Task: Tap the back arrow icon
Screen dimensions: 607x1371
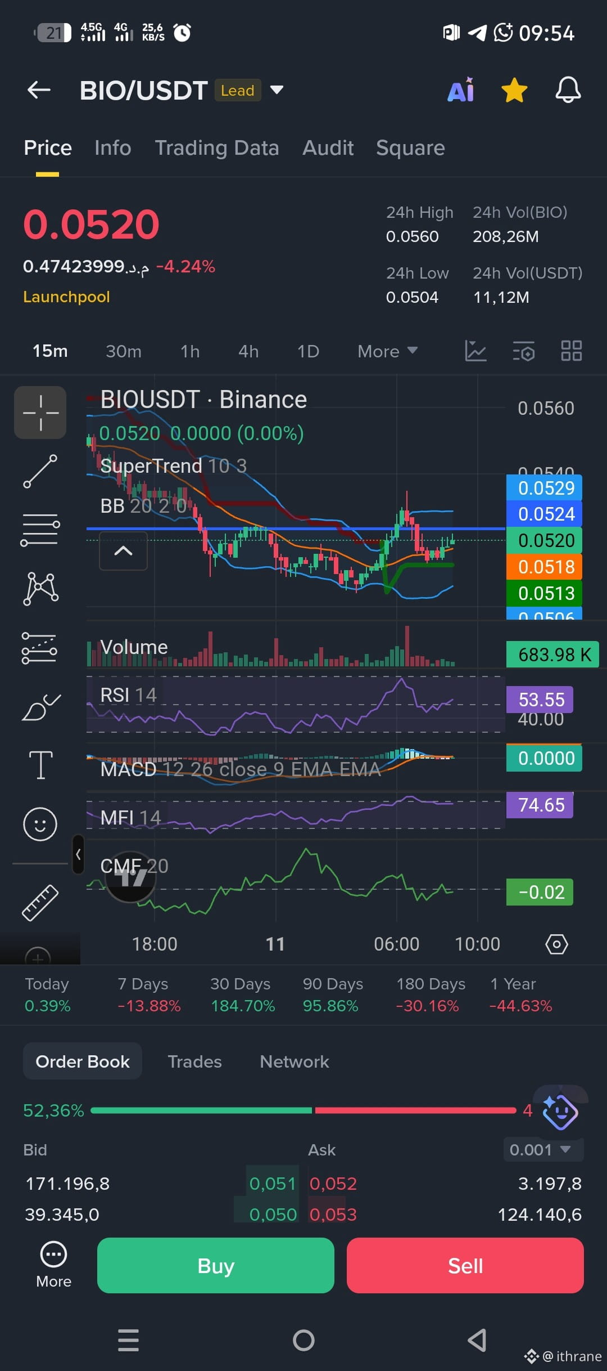Action: coord(39,89)
